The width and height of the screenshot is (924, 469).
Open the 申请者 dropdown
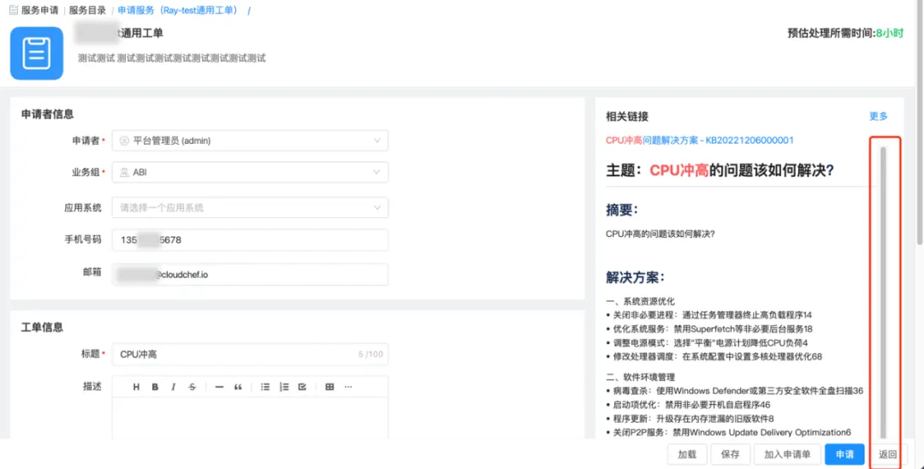(250, 141)
